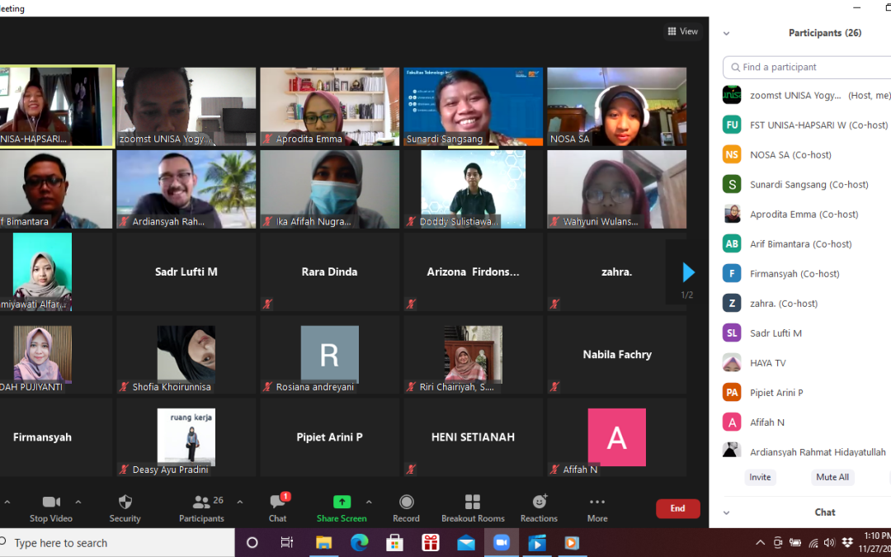The height and width of the screenshot is (557, 891).
Task: Click the More three-dots icon
Action: point(597,503)
